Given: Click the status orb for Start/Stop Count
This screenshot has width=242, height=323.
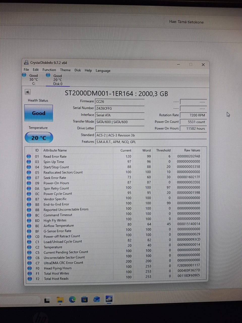Looking at the screenshot, I should [29, 167].
